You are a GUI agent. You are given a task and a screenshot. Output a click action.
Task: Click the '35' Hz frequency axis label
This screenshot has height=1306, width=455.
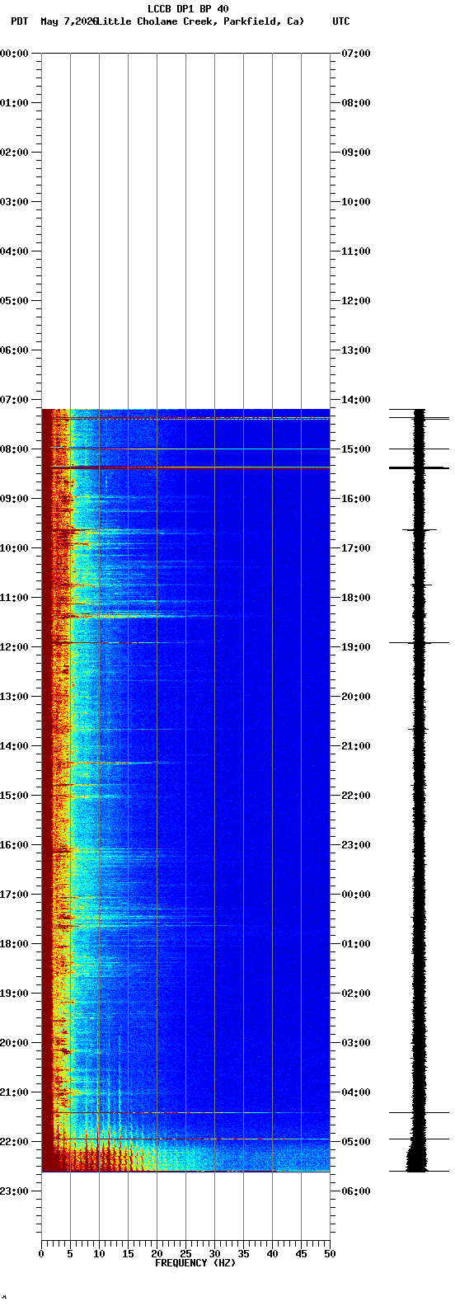pyautogui.click(x=243, y=1254)
